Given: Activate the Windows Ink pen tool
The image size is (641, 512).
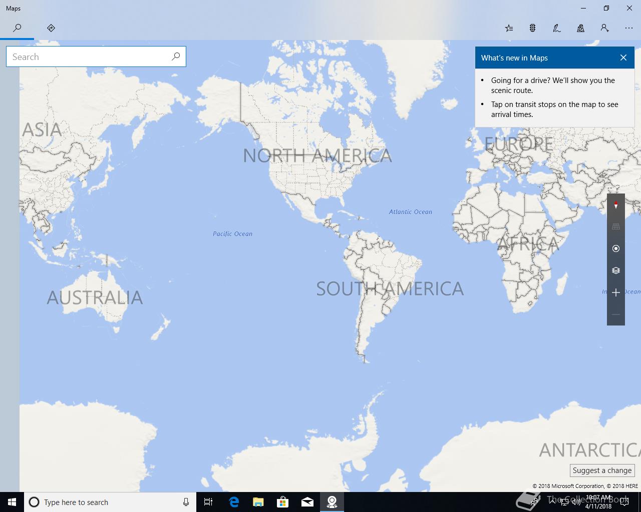Looking at the screenshot, I should point(557,28).
